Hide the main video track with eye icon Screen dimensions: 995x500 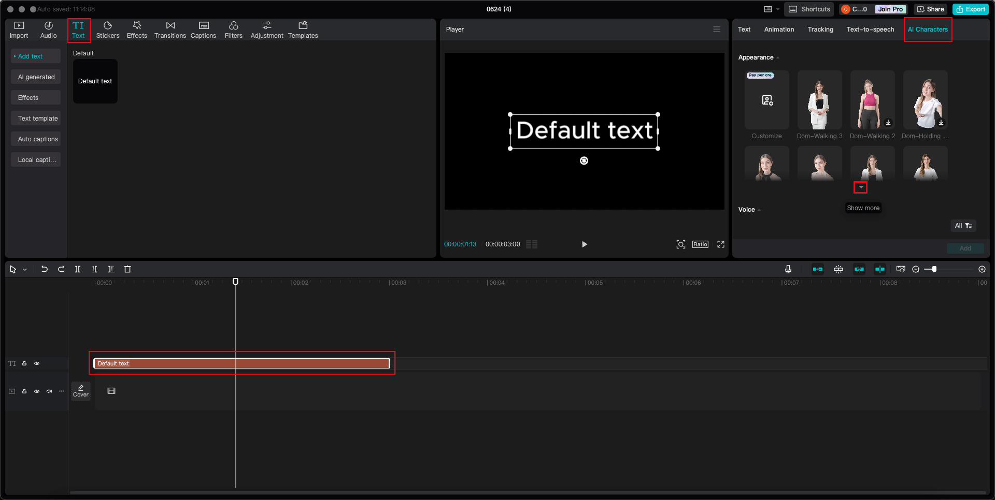click(x=37, y=391)
